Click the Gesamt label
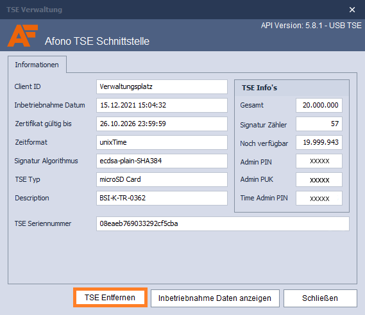Image resolution: width=365 pixels, height=315 pixels. tap(252, 105)
